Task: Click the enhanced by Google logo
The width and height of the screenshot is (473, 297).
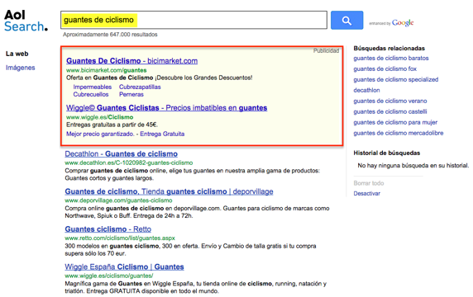Action: 391,23
